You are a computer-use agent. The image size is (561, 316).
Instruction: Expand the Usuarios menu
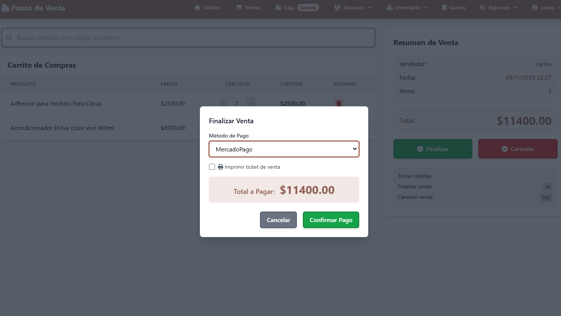353,8
